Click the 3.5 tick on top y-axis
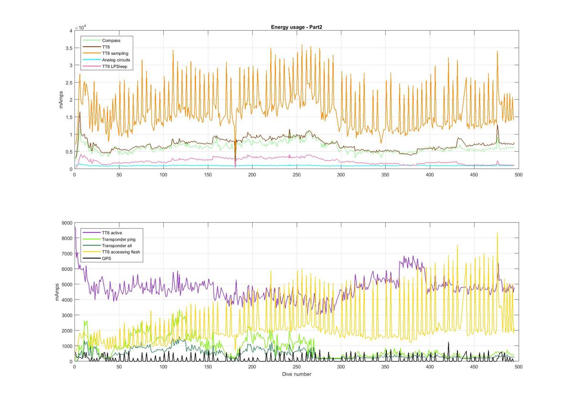The height and width of the screenshot is (406, 573). (68, 48)
